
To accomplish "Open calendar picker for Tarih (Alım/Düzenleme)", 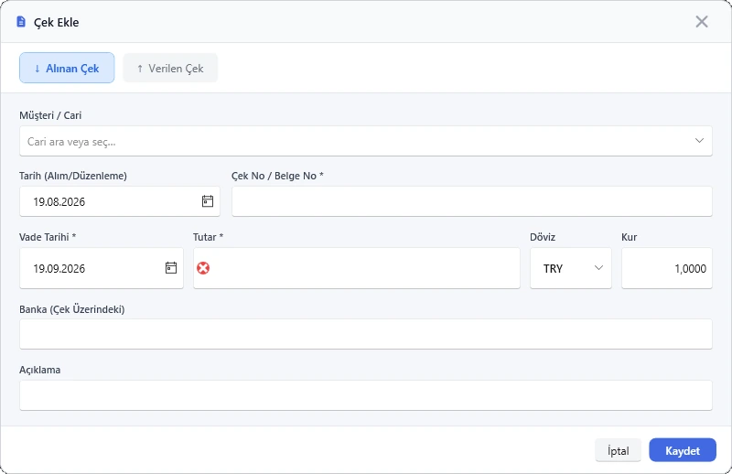I will [208, 201].
